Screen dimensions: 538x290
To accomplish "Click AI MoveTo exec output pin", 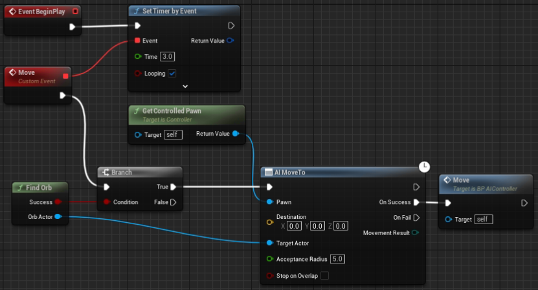I will click(416, 187).
